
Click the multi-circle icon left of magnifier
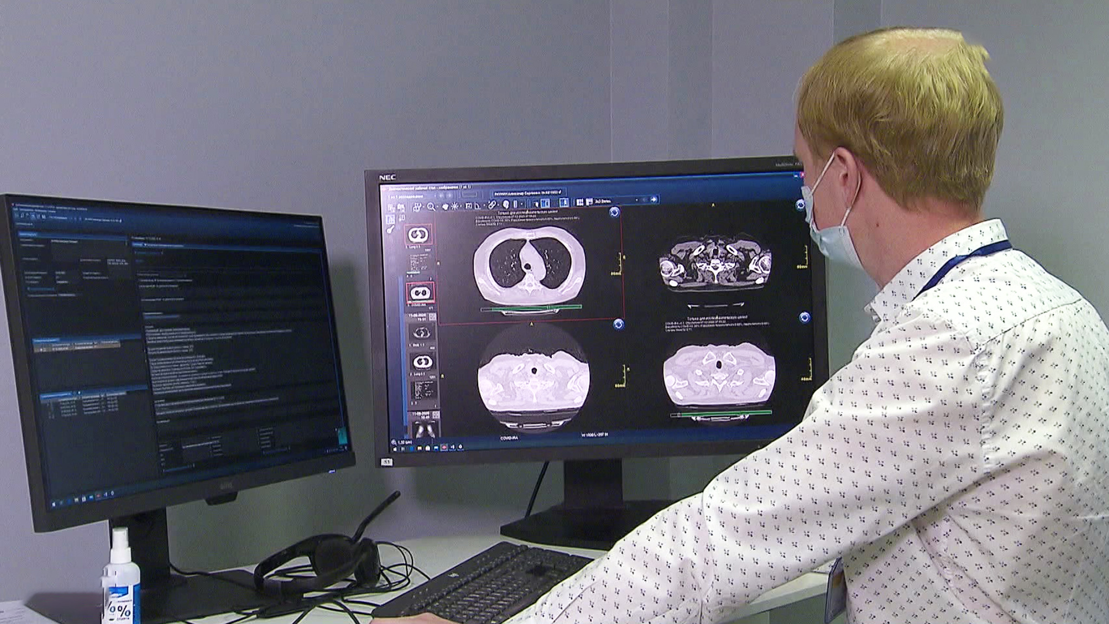417,207
